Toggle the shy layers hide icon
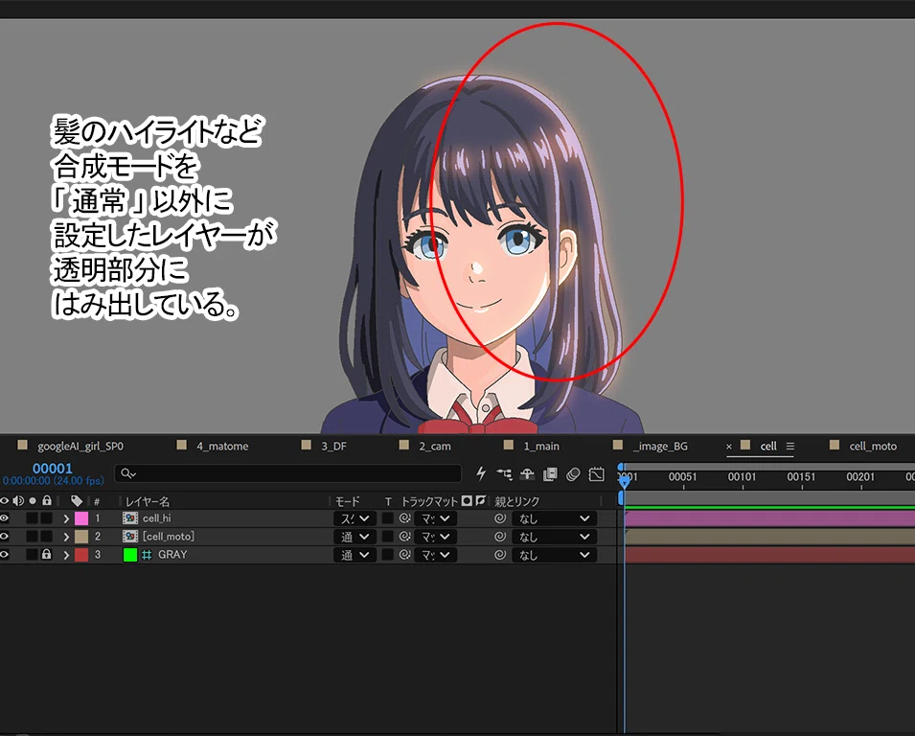Screen dimensions: 915x736 point(527,473)
